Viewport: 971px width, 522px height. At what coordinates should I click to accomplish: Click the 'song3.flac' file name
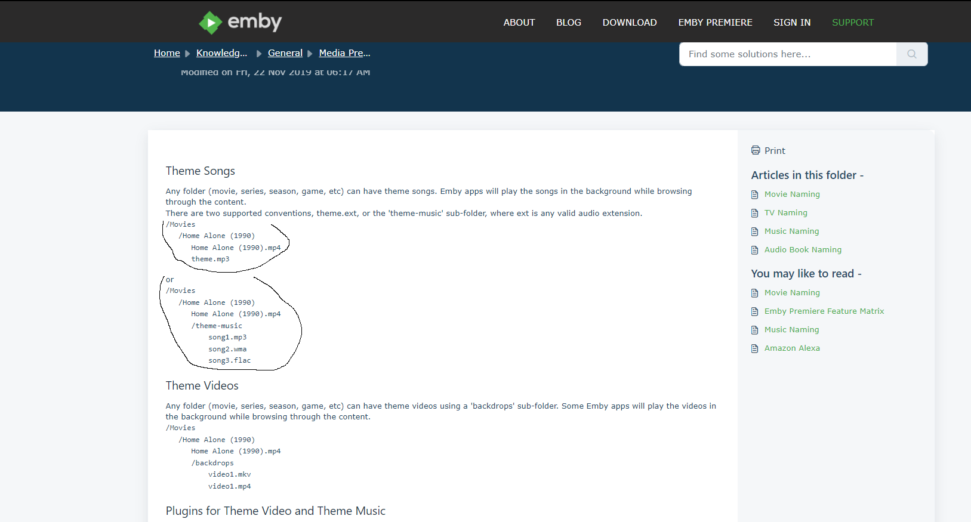click(x=230, y=361)
